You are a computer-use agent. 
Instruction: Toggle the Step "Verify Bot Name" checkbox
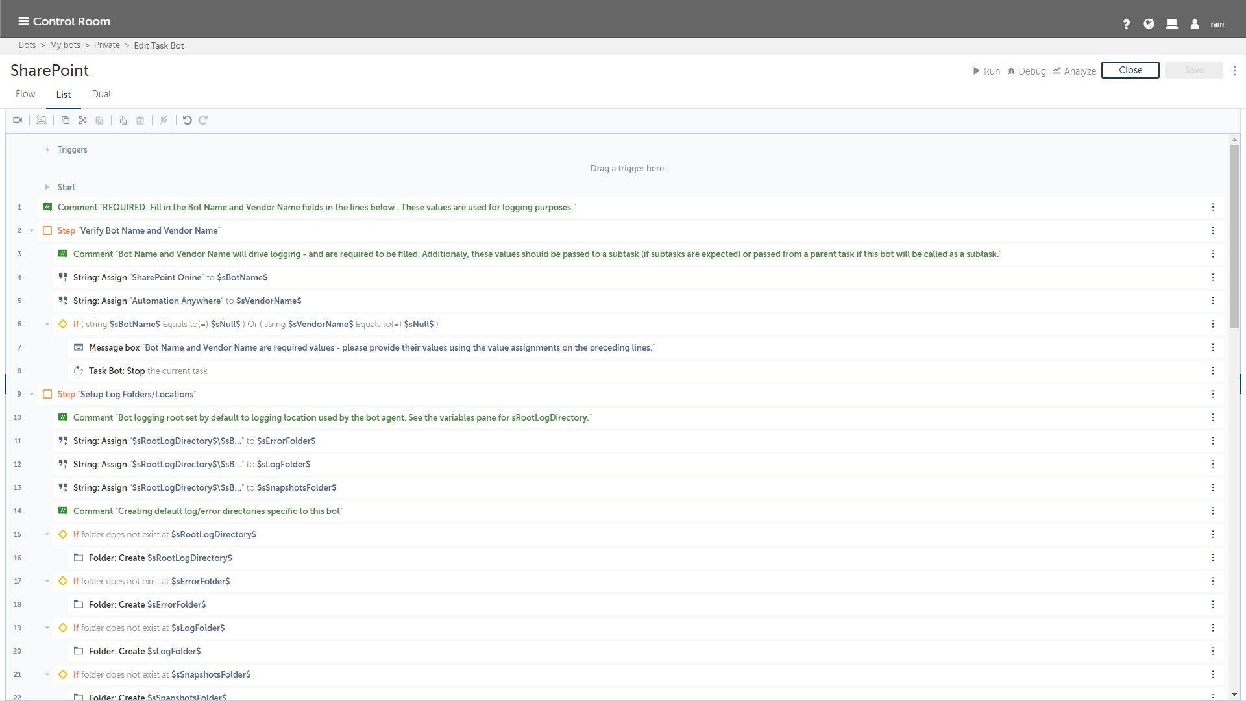(x=47, y=230)
